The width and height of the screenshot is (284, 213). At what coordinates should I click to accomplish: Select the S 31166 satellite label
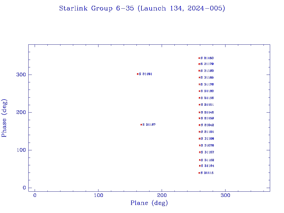[x=207, y=78]
